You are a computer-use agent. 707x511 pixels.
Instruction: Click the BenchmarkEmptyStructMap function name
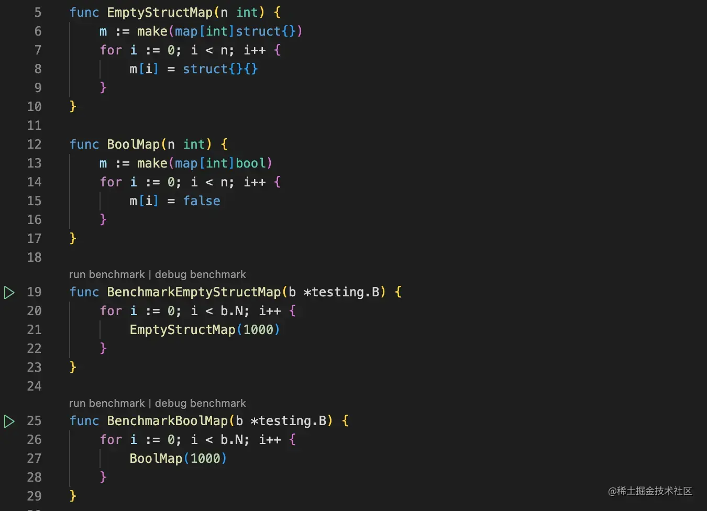[x=194, y=292]
